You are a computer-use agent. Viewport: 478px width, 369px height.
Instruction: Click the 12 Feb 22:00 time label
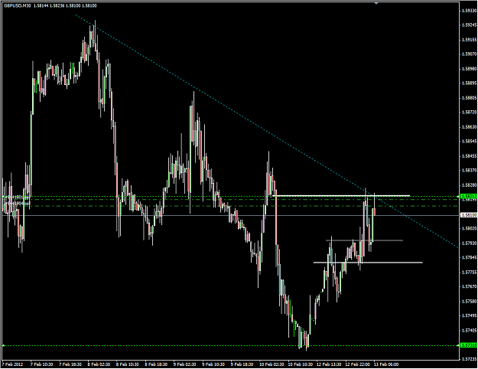coord(358,364)
